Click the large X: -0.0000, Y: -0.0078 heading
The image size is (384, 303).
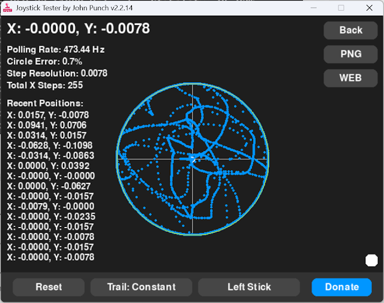pos(79,28)
